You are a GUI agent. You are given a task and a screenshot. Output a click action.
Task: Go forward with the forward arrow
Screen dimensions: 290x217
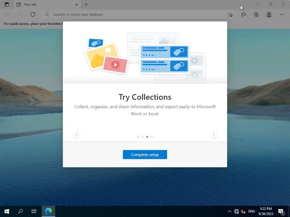pyautogui.click(x=20, y=14)
